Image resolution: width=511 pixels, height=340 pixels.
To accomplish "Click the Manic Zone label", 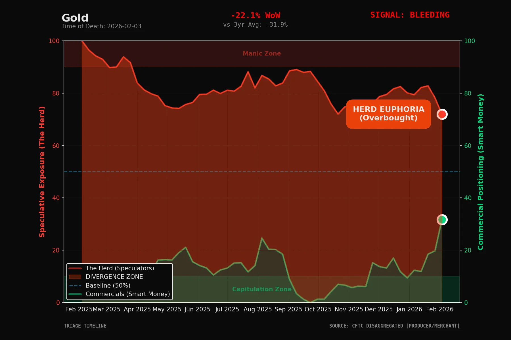I will coord(261,53).
